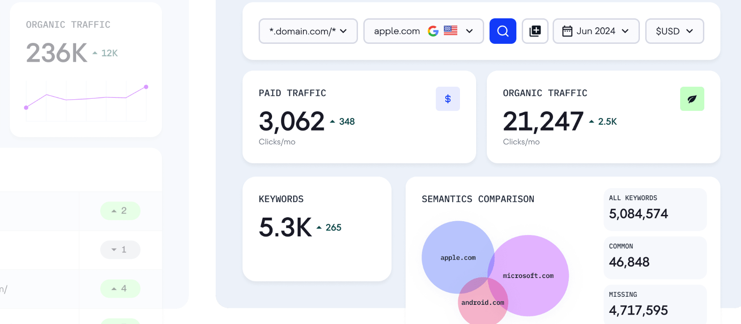Click the dollar sign icon in Paid Traffic
The height and width of the screenshot is (324, 741).
447,99
